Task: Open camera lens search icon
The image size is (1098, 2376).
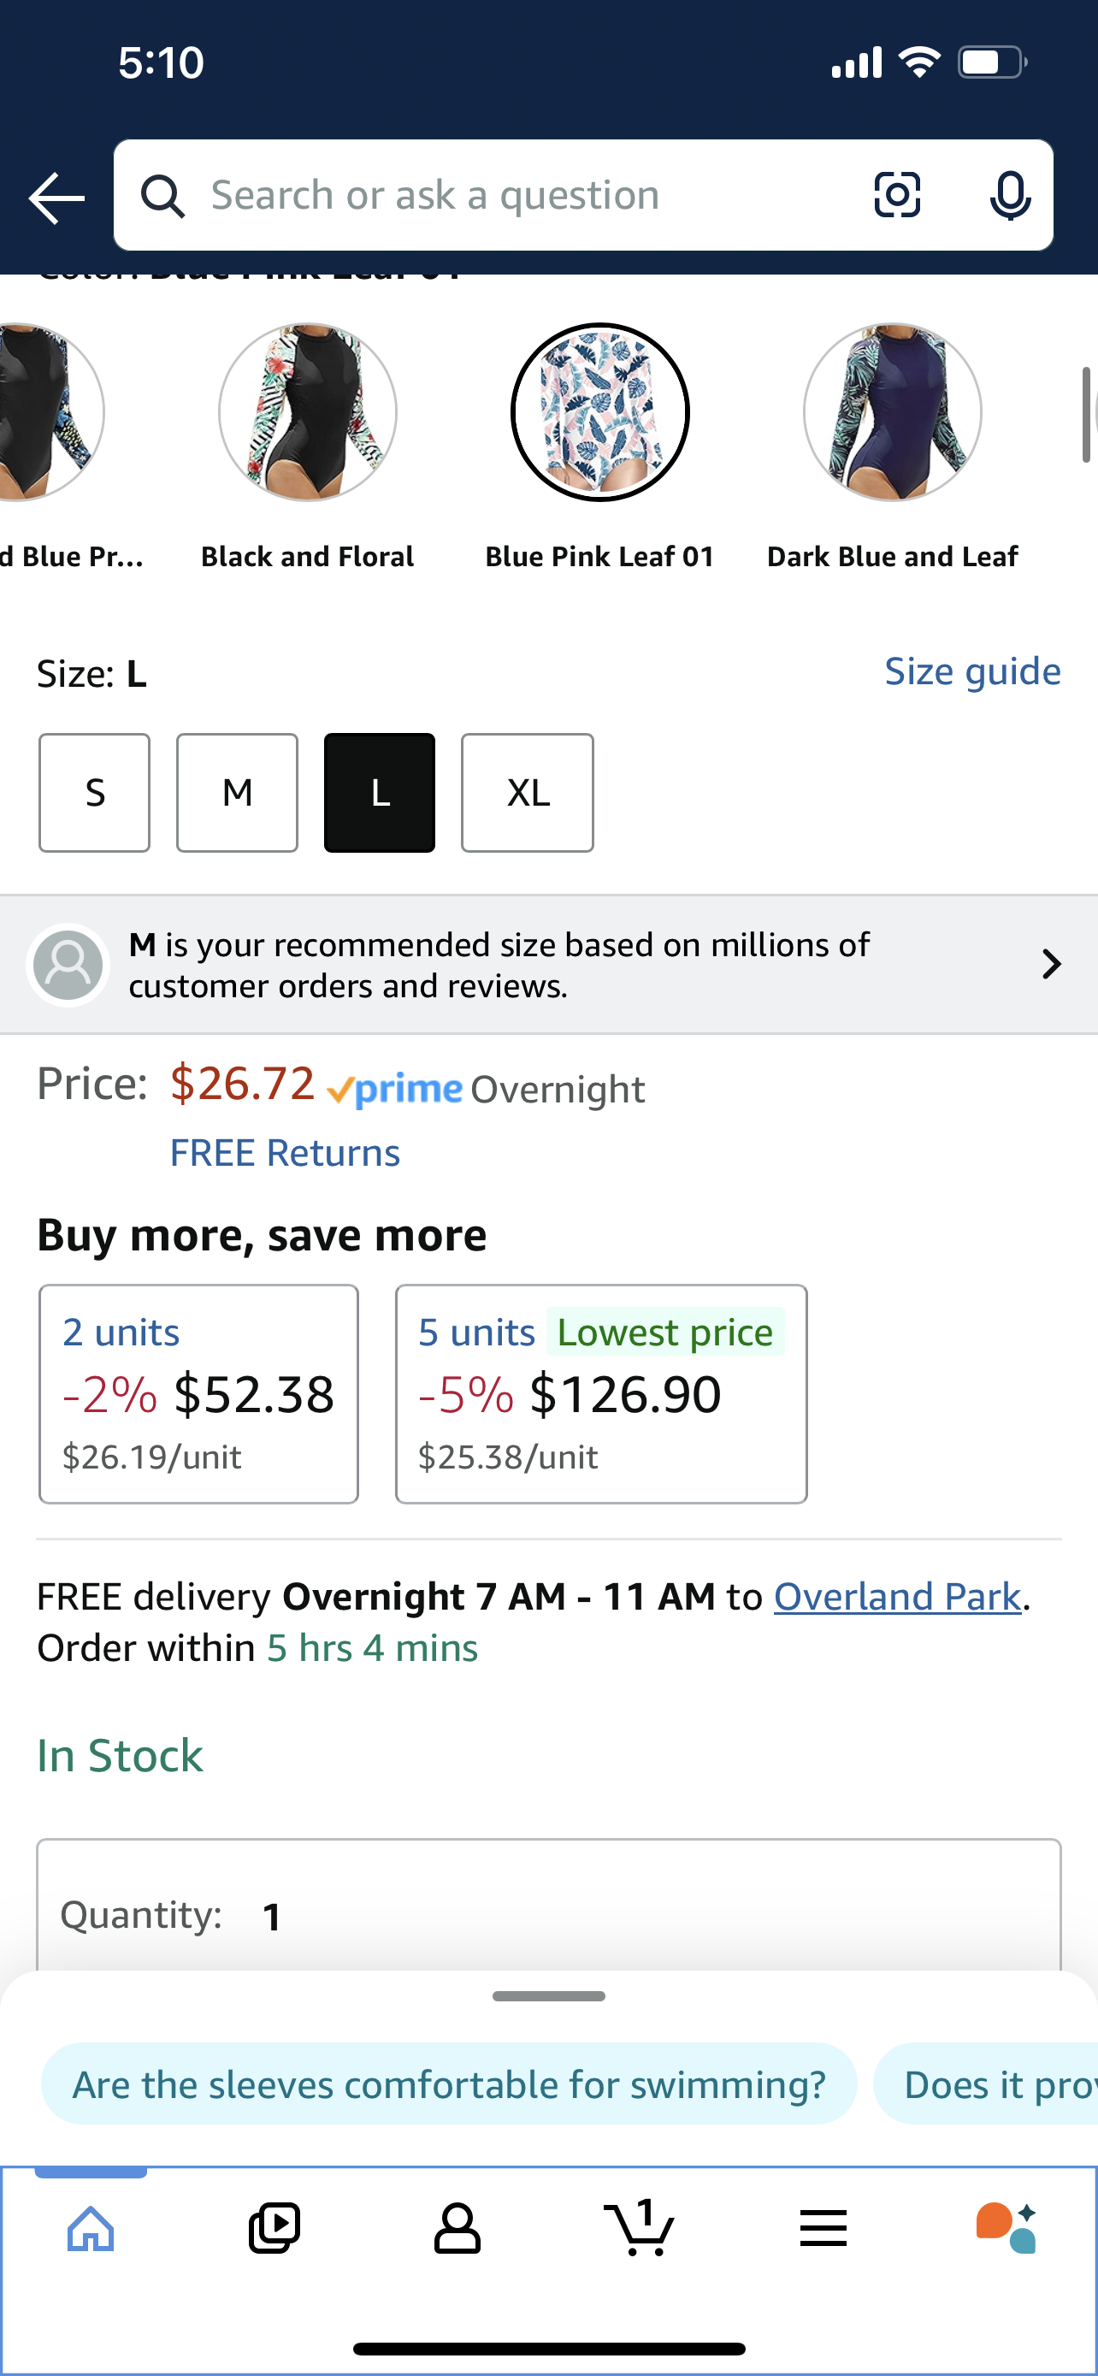Action: click(896, 195)
